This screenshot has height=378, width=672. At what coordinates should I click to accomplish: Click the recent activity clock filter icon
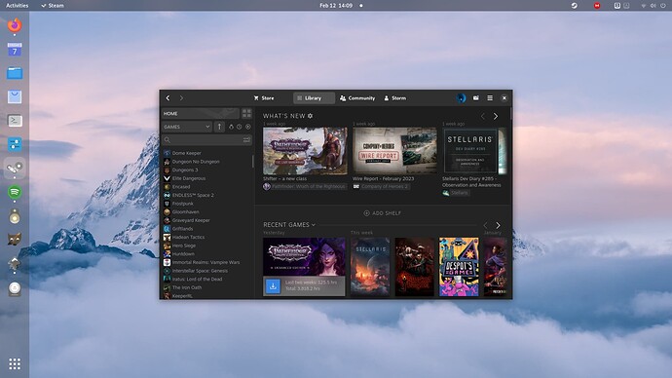240,127
